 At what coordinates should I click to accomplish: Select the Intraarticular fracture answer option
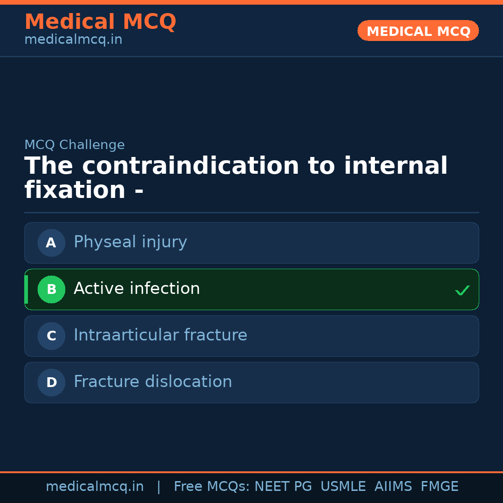click(251, 336)
